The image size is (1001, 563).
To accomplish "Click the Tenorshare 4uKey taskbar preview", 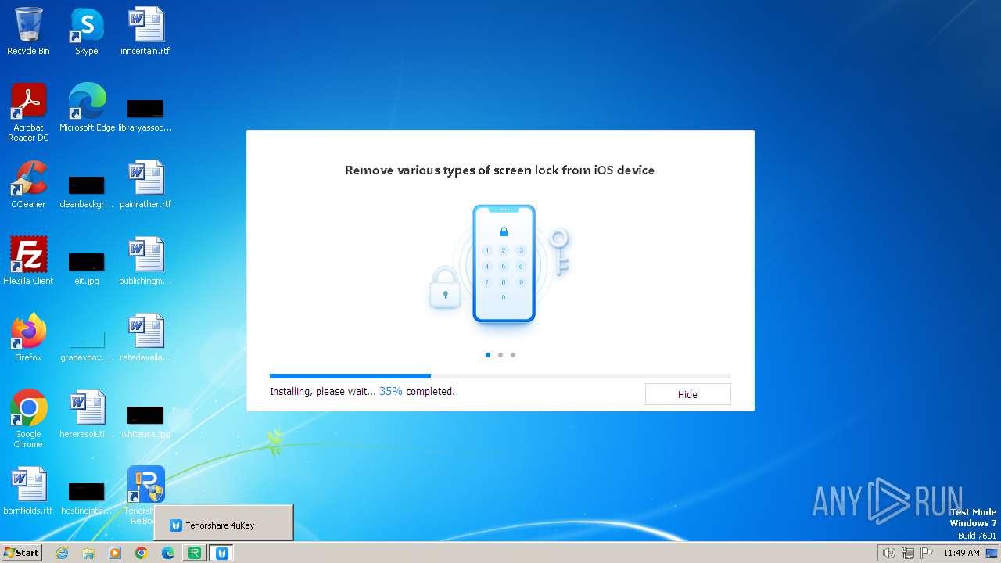I will tap(223, 522).
